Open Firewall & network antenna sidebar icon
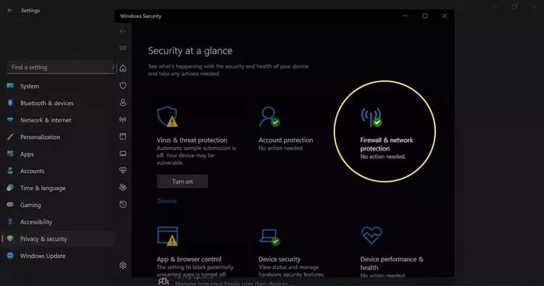Viewport: 544px width, 286px height. [x=123, y=119]
